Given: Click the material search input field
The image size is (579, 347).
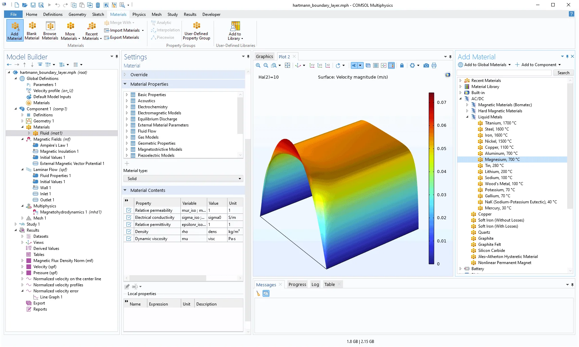Looking at the screenshot, I should (504, 73).
